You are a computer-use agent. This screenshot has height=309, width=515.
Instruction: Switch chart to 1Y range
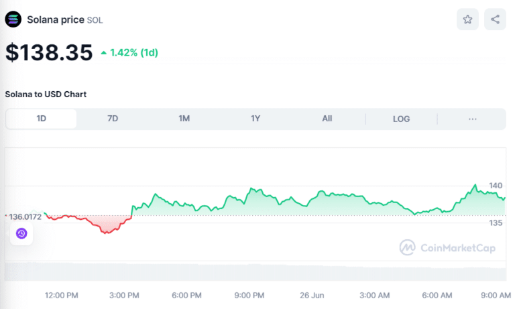255,119
